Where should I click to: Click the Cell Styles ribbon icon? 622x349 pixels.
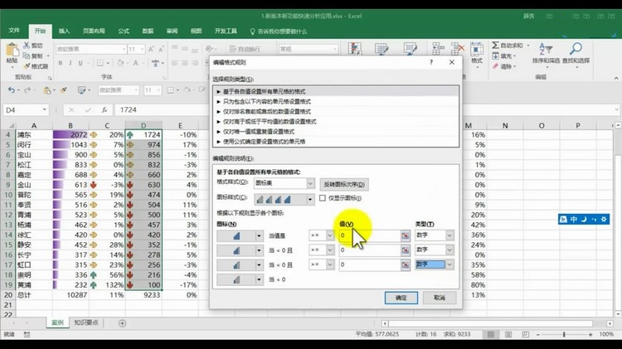coord(410,49)
